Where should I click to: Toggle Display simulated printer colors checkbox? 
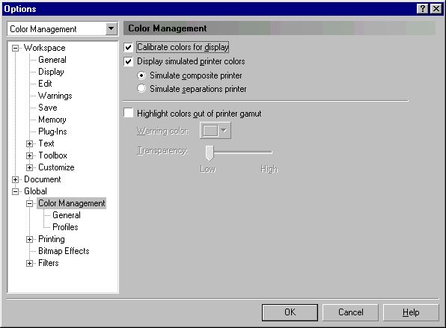128,61
